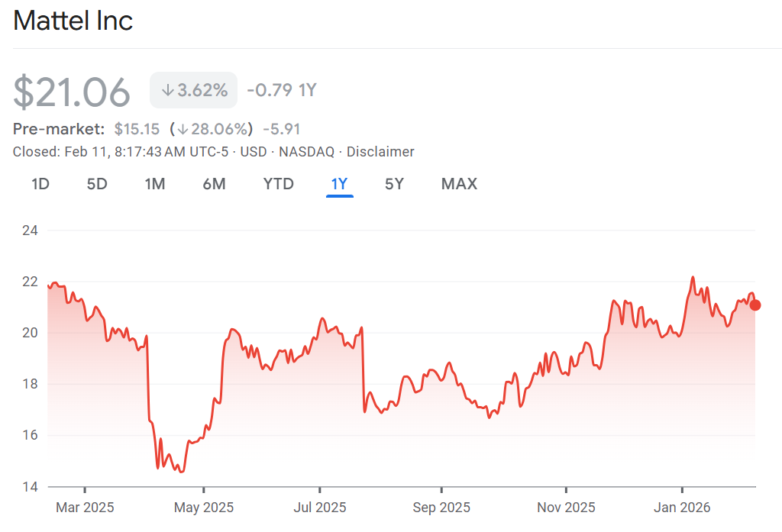Click the Sep 2025 axis label
The width and height of the screenshot is (782, 532).
pyautogui.click(x=441, y=508)
